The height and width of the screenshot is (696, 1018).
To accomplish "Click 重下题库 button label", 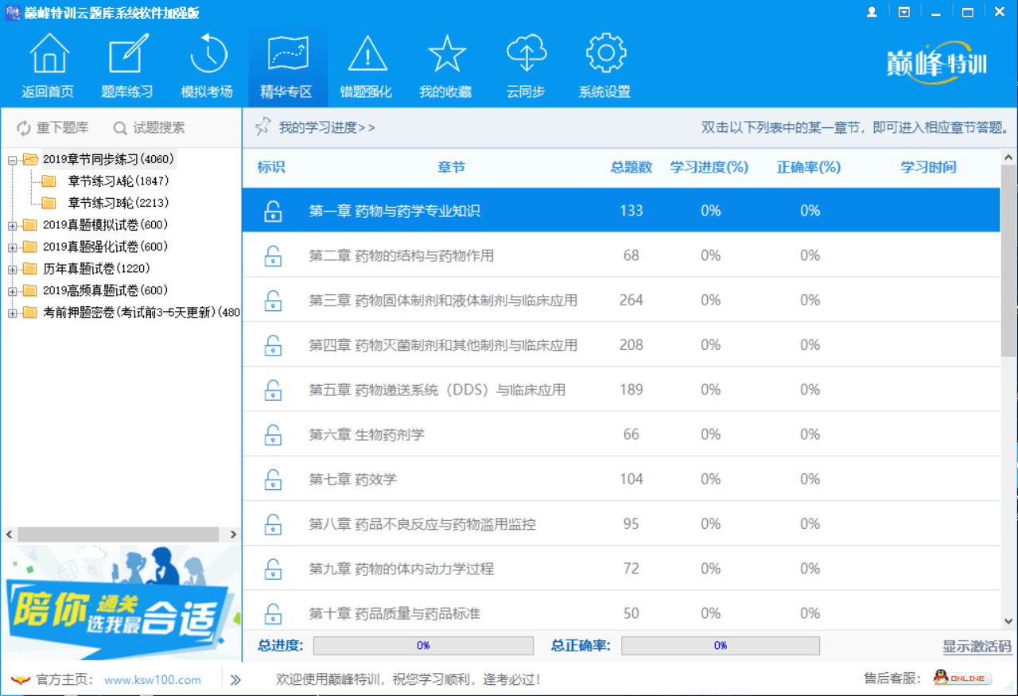I will [x=63, y=127].
